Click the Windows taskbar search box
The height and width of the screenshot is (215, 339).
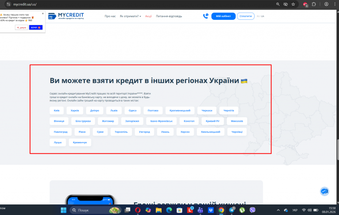coord(95,210)
